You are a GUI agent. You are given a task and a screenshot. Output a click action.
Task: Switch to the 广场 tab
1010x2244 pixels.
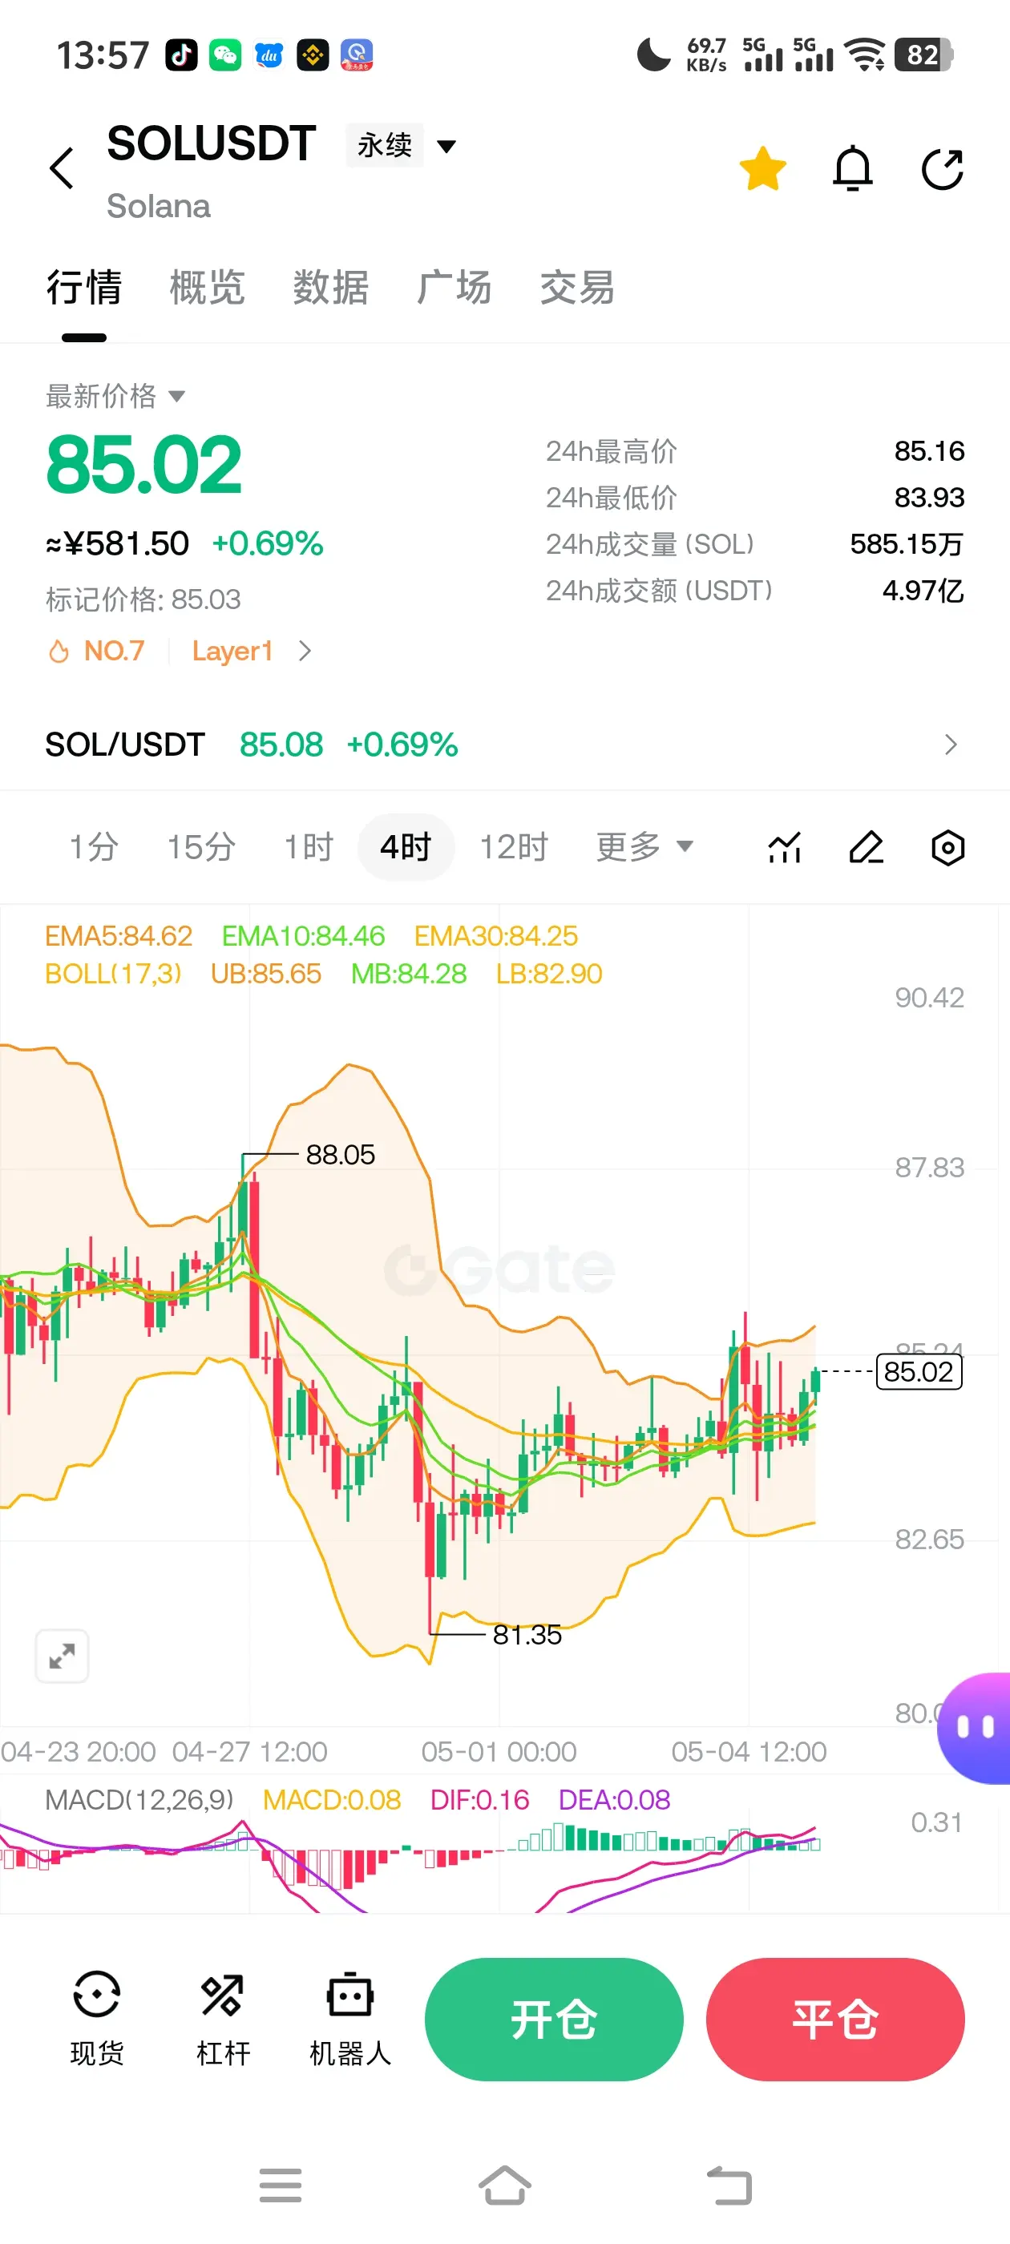pyautogui.click(x=453, y=288)
